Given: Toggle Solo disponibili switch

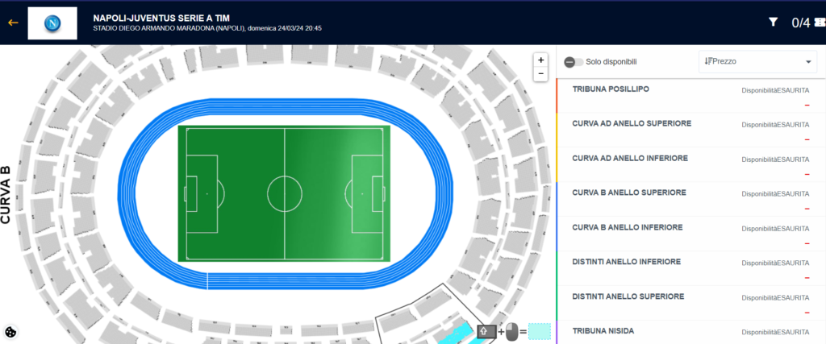Looking at the screenshot, I should pos(574,62).
